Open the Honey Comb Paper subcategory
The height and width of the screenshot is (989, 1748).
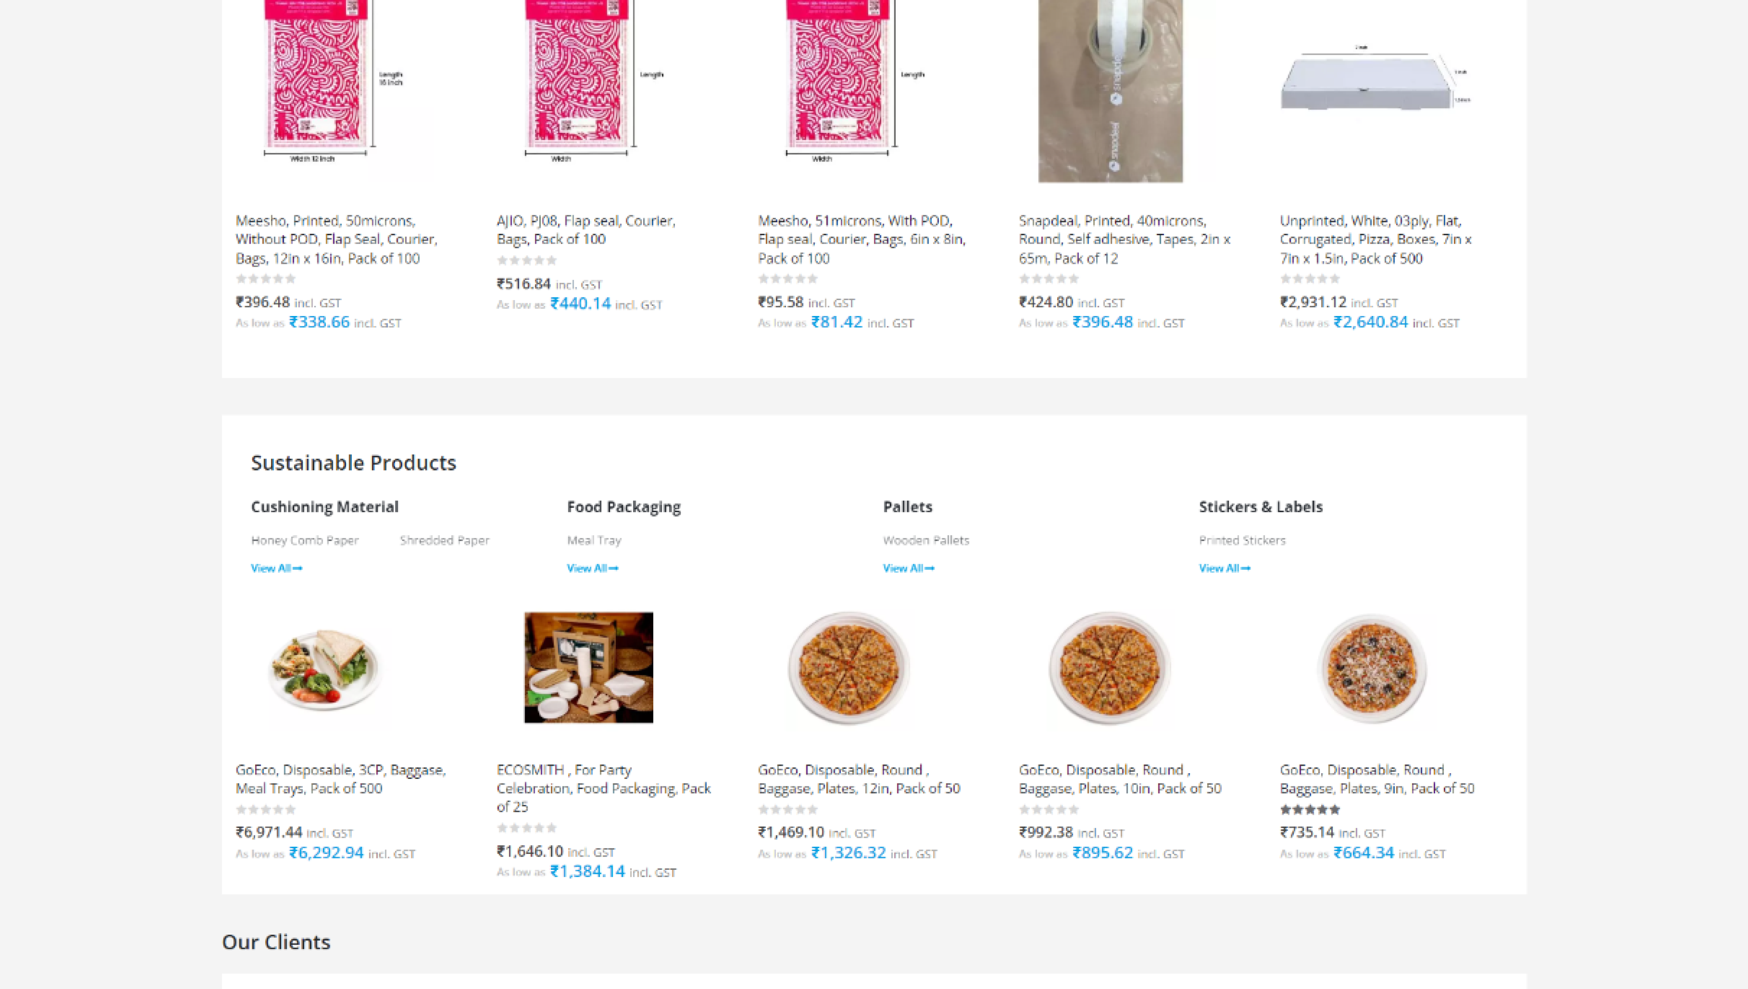(x=304, y=540)
